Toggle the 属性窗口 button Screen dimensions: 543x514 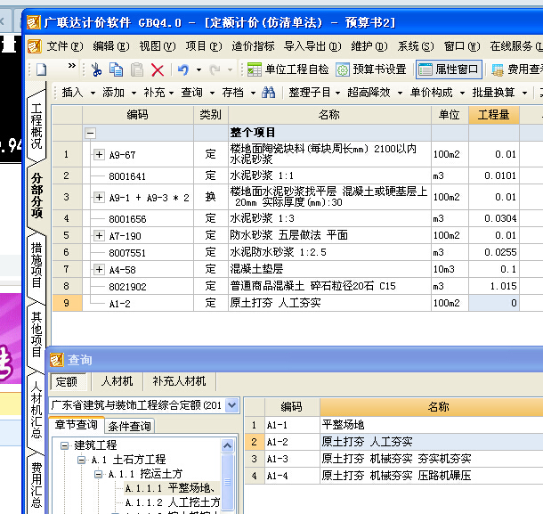pyautogui.click(x=449, y=69)
